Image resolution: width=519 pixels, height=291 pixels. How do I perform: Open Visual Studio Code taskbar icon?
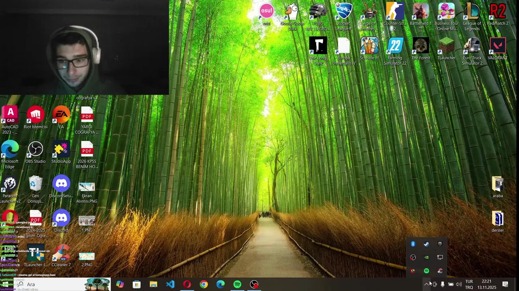(x=170, y=285)
